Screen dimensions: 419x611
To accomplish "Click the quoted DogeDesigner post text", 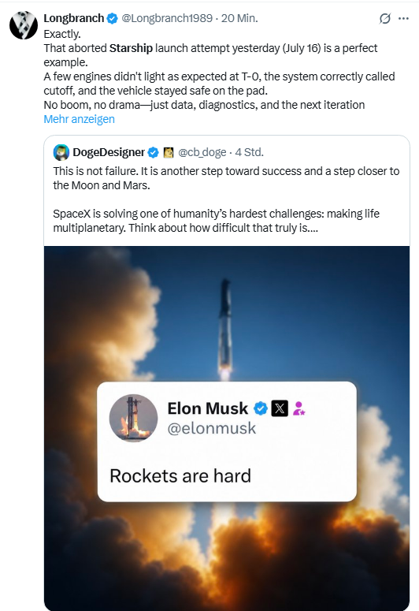I will (x=226, y=199).
